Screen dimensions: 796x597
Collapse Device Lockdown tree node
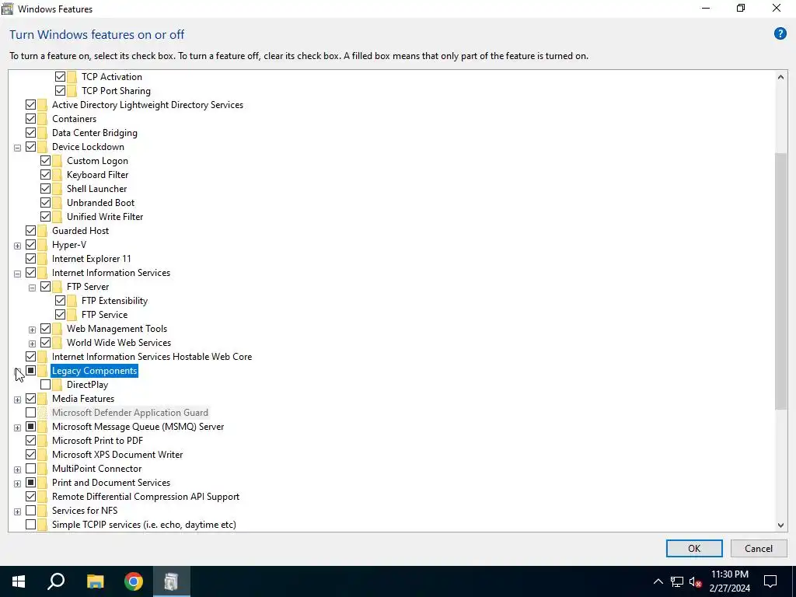tap(17, 148)
